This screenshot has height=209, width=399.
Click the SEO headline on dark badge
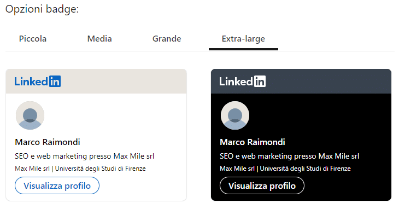point(289,156)
